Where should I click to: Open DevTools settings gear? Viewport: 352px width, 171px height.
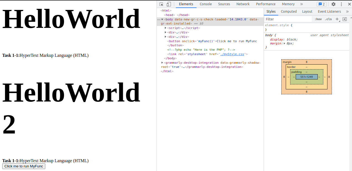[334, 4]
